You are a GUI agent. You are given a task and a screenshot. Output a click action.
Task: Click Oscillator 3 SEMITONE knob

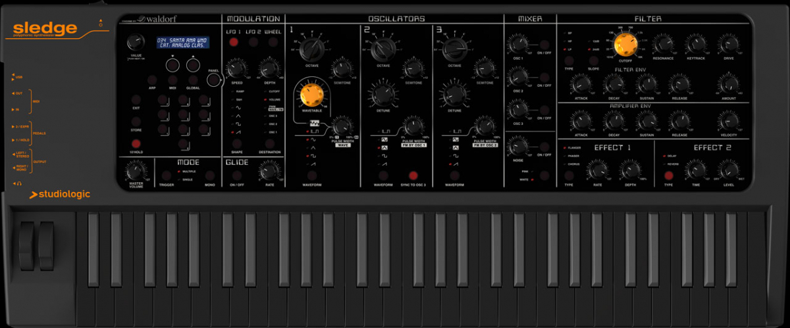[485, 68]
